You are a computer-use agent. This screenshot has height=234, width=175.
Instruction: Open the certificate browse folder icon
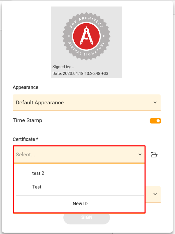pyautogui.click(x=154, y=155)
